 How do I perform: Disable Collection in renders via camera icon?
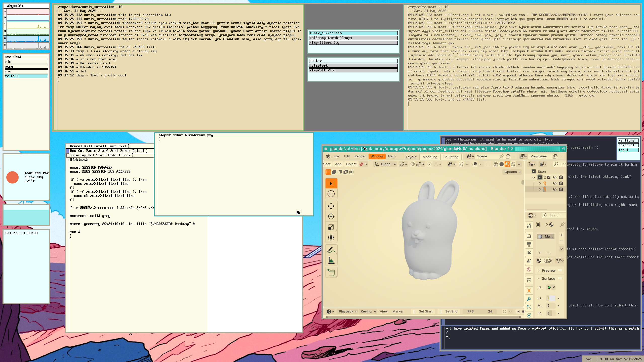(561, 177)
